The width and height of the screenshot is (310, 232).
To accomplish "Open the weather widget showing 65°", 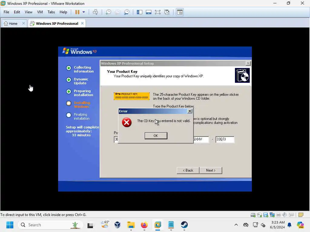I will [x=104, y=225].
